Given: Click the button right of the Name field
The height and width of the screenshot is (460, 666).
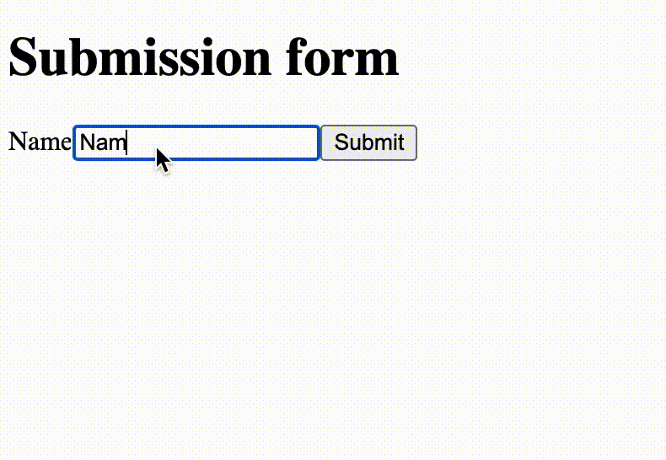Looking at the screenshot, I should point(368,142).
